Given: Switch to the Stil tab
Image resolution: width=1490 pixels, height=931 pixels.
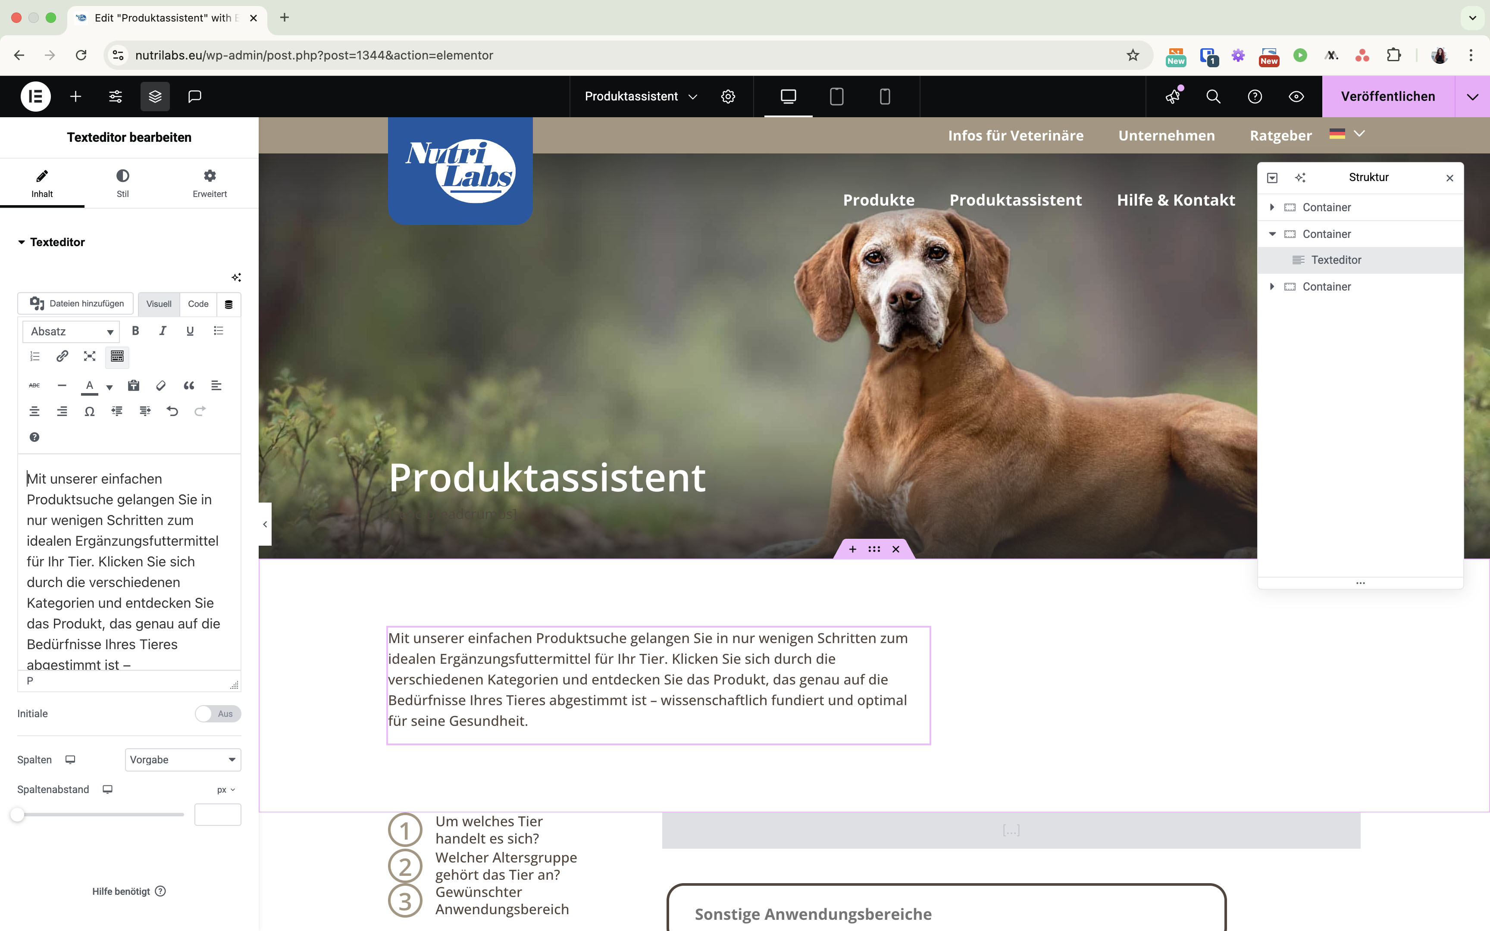Looking at the screenshot, I should pos(122,184).
